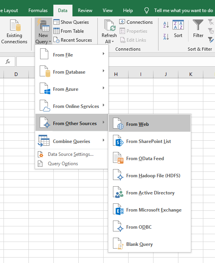Select column H header
The image size is (215, 263).
point(116,74)
